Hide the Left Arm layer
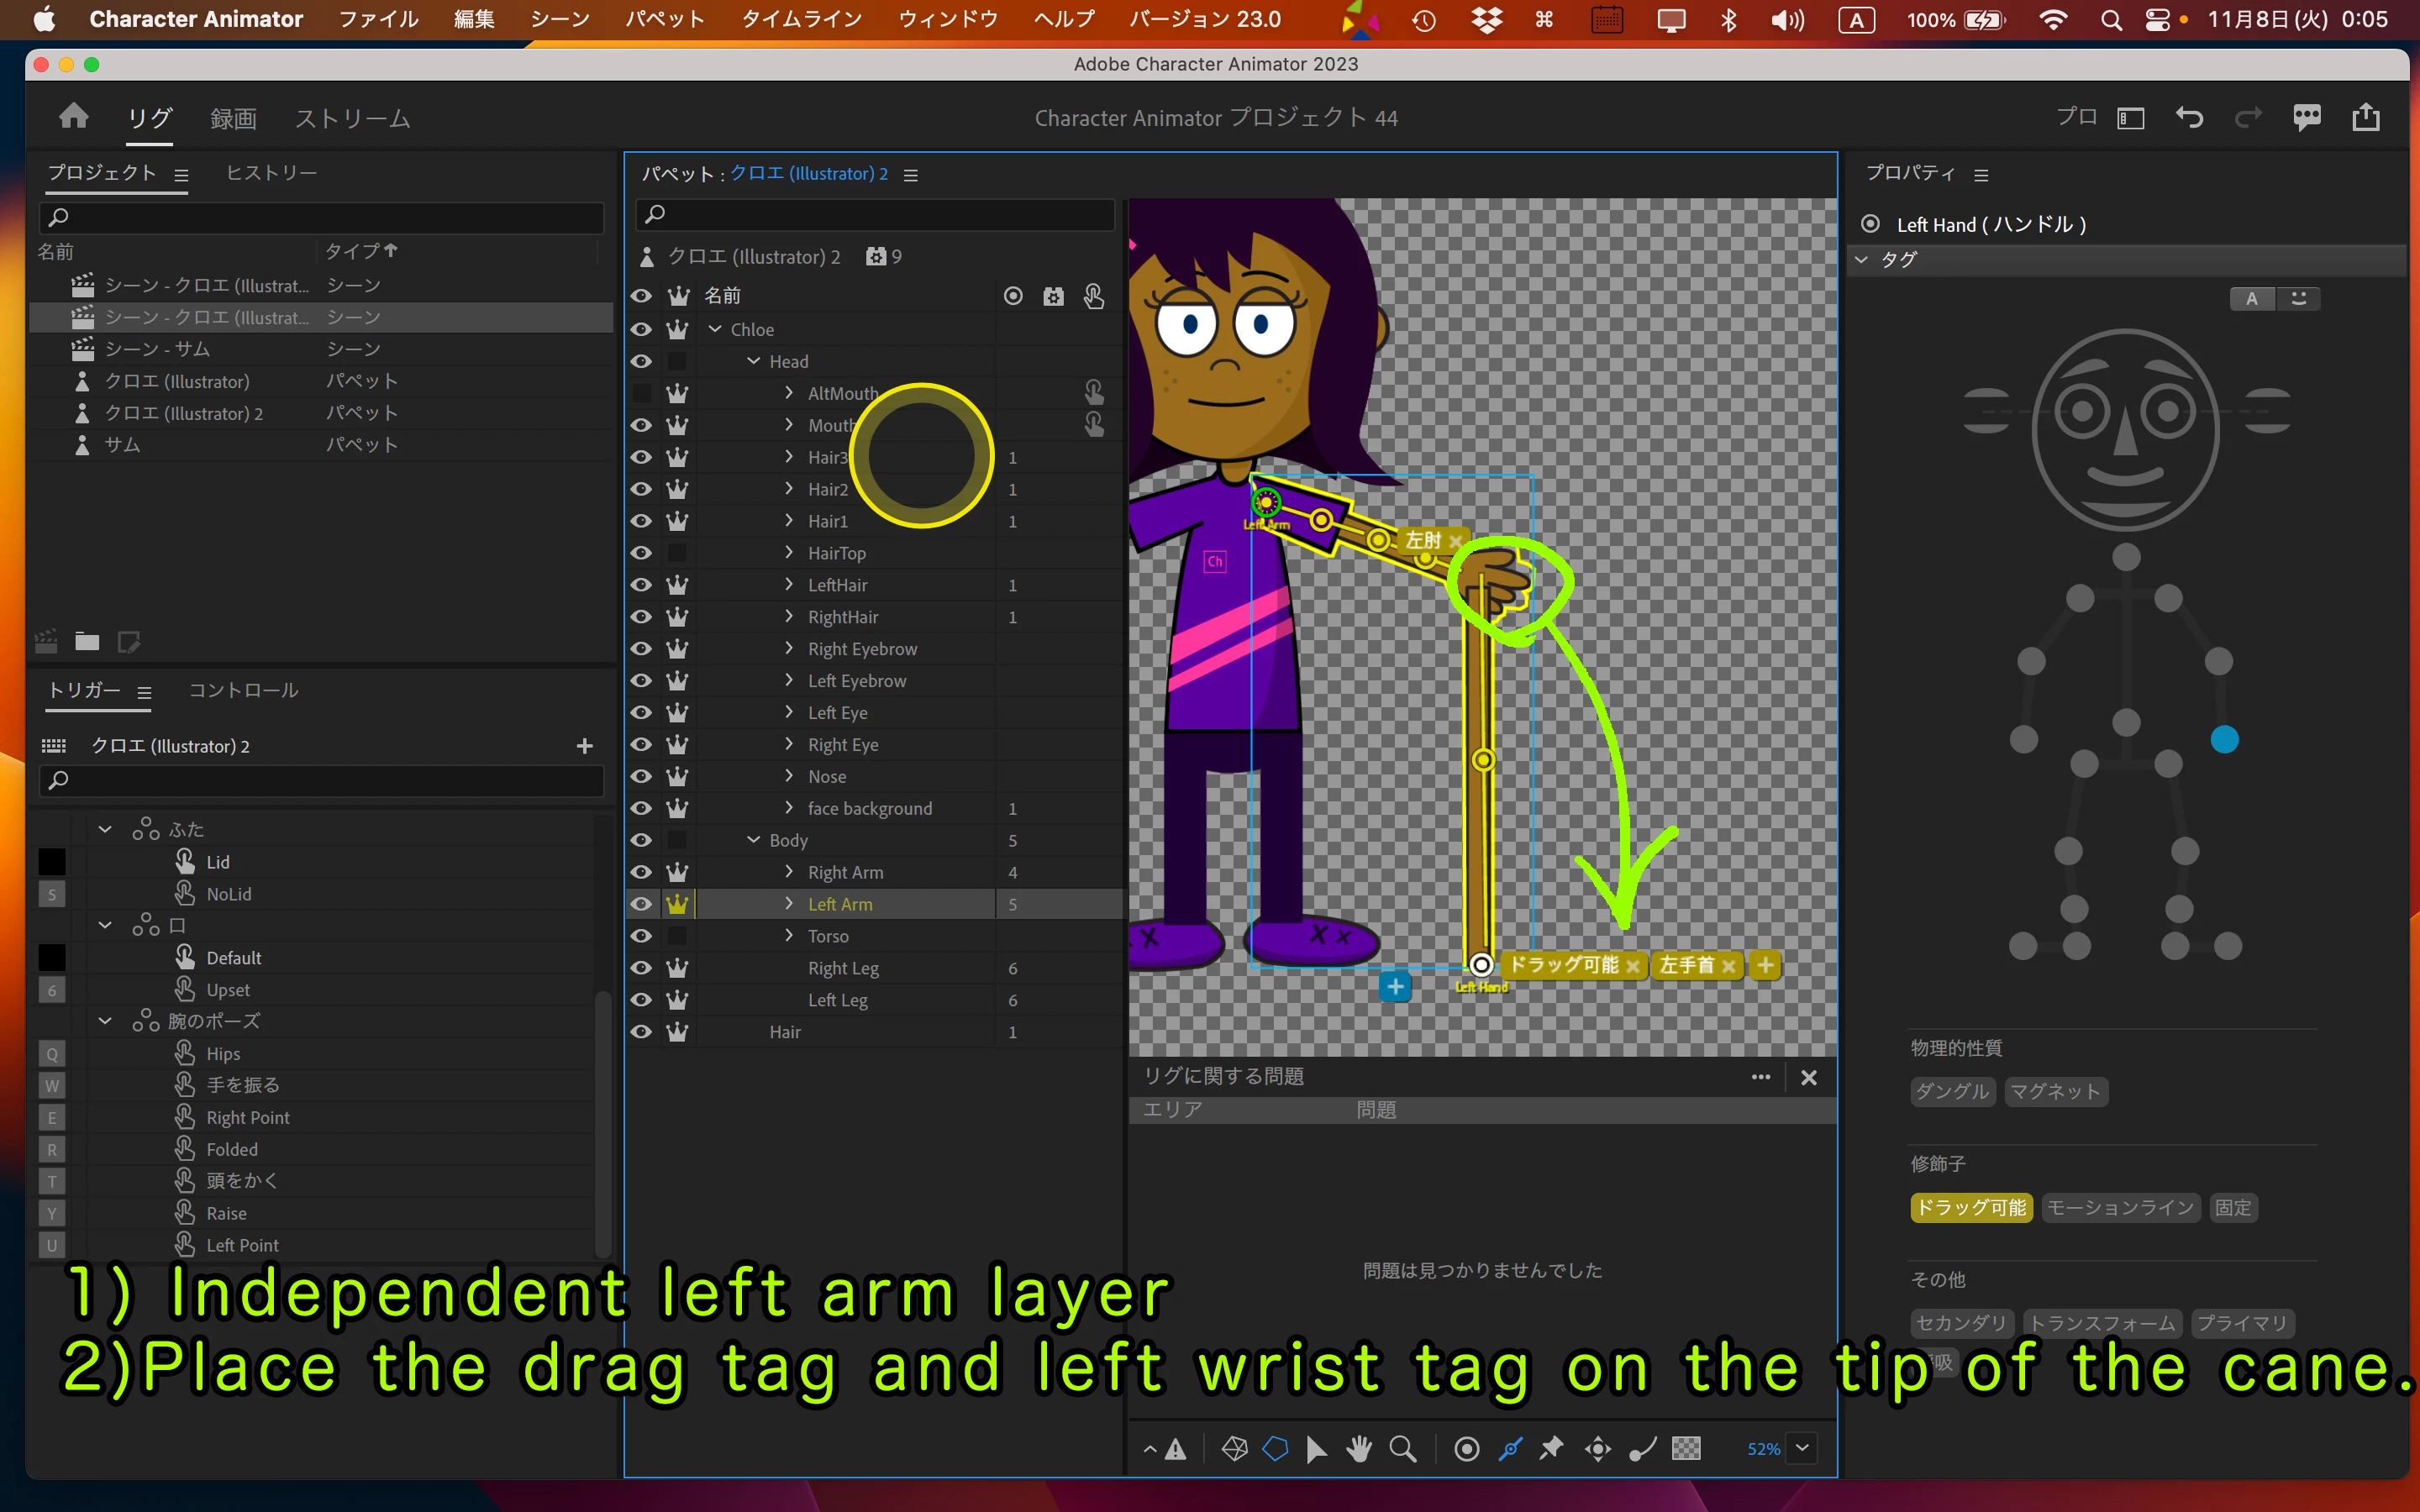Image resolution: width=2420 pixels, height=1512 pixels. pos(641,904)
